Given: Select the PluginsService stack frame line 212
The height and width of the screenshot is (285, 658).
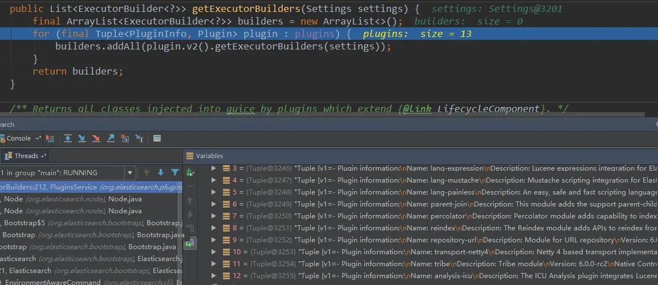Looking at the screenshot, I should coord(91,187).
